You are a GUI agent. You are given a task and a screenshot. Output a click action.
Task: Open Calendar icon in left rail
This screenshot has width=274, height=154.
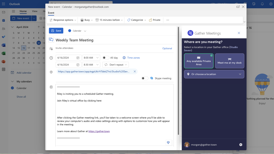(4, 21)
